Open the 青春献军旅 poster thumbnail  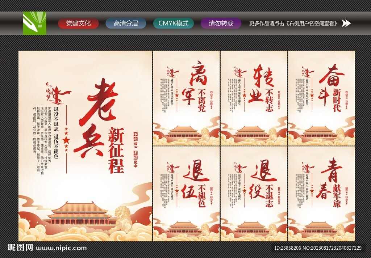(321, 194)
